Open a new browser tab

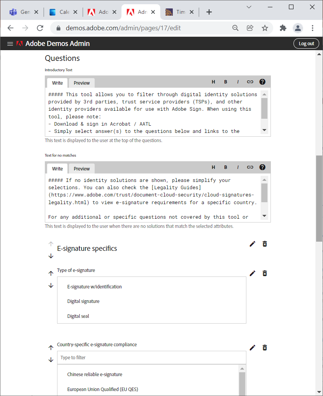click(x=209, y=12)
